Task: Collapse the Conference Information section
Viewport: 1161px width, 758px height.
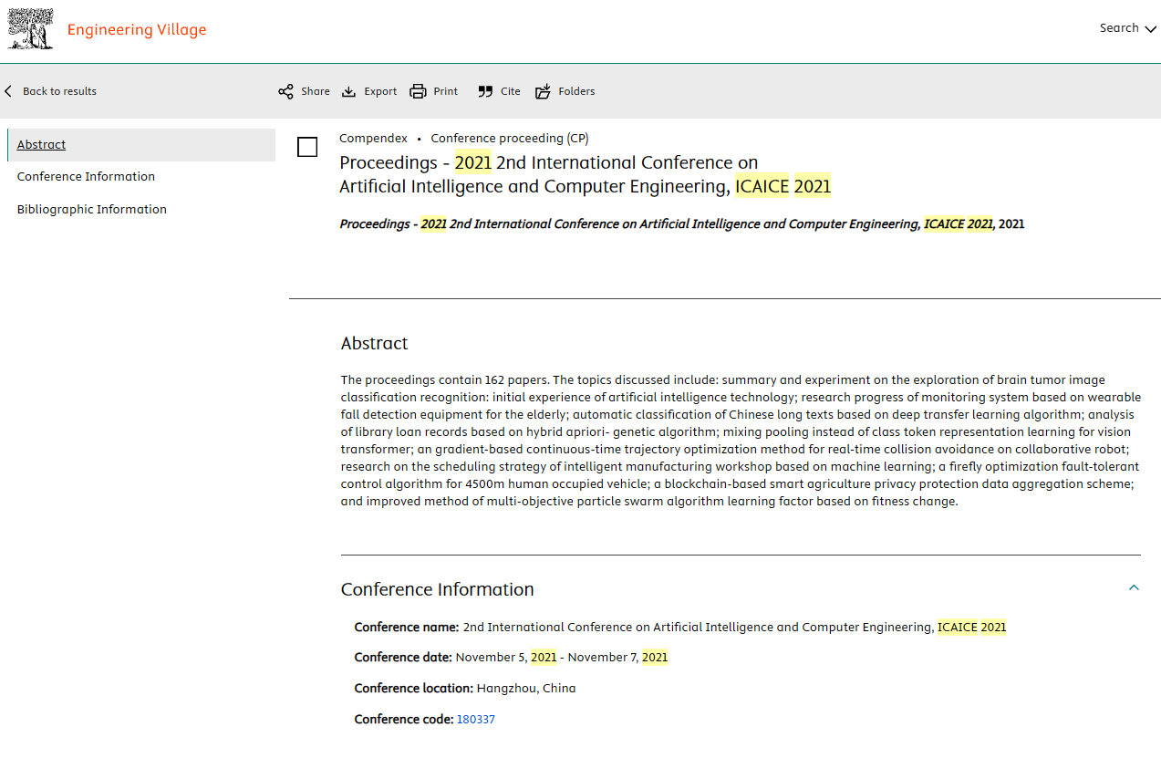Action: 1134,588
